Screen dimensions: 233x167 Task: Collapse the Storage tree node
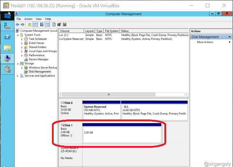pos(18,64)
